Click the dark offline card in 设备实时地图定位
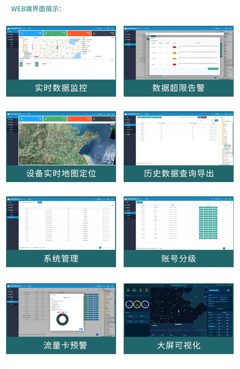The height and width of the screenshot is (369, 240). pyautogui.click(x=103, y=119)
